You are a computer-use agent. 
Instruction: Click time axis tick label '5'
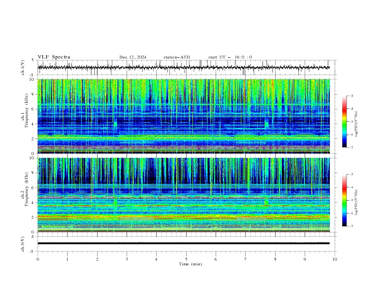coord(186,259)
